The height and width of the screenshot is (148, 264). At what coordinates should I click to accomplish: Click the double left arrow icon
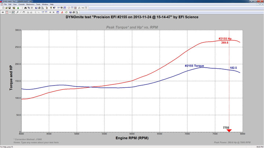pos(50,12)
